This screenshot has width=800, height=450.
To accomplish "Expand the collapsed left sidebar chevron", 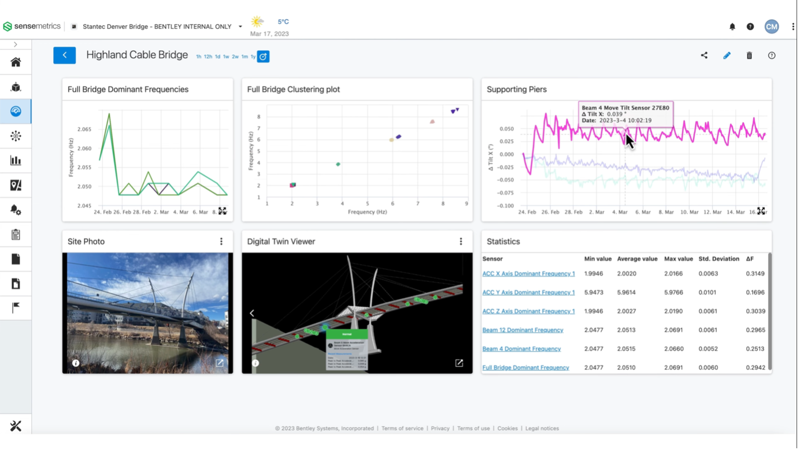I will [x=16, y=44].
